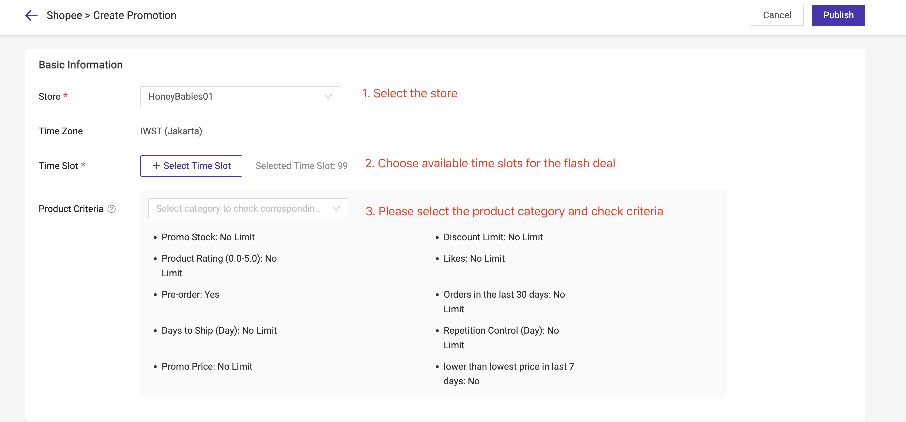Click the 'IWST (Jakarta)' time zone value

[x=171, y=131]
